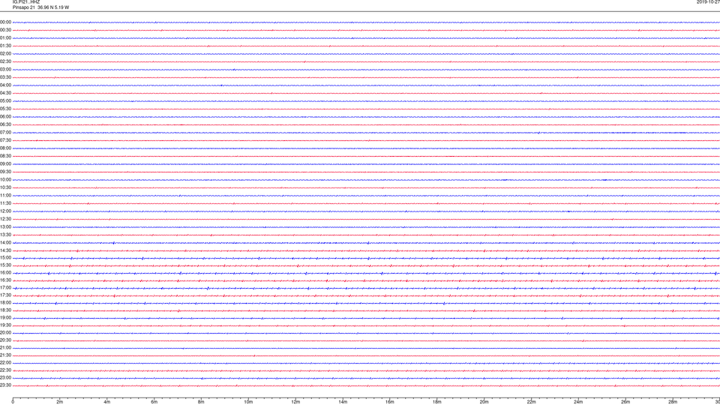Click the 22:00 time label
Viewport: 720px width, 405px height.
pyautogui.click(x=5, y=363)
